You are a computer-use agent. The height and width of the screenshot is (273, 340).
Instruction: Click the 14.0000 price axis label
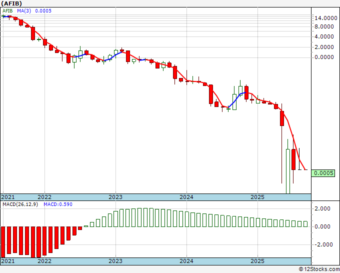coord(326,18)
